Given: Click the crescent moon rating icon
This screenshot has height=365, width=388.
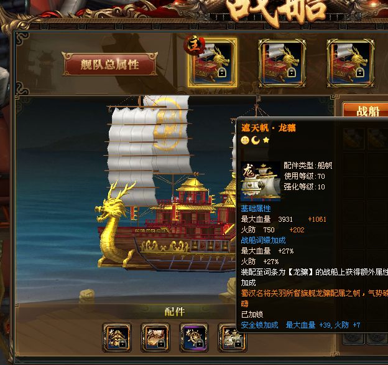Looking at the screenshot, I should pyautogui.click(x=256, y=140).
